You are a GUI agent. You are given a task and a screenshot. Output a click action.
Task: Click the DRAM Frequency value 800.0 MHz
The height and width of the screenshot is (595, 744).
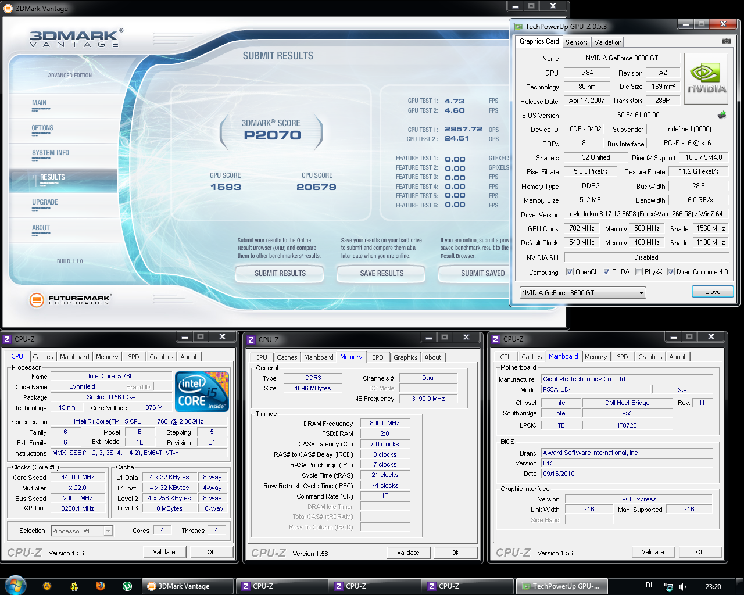385,423
